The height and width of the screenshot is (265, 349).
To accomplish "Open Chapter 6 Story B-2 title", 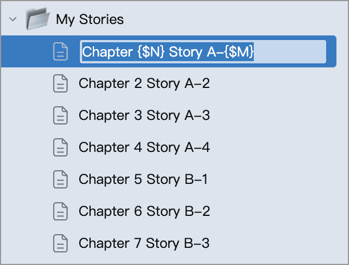I will pyautogui.click(x=144, y=212).
